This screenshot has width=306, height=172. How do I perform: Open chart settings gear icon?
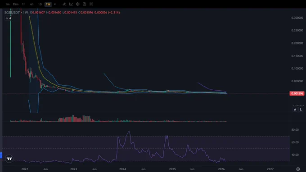(x=78, y=4)
